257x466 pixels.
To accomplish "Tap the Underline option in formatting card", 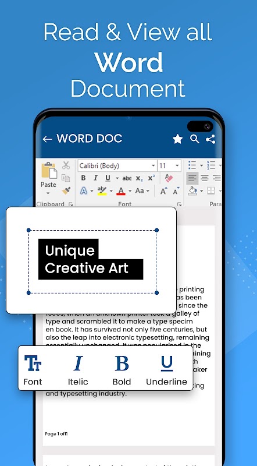I will point(166,370).
